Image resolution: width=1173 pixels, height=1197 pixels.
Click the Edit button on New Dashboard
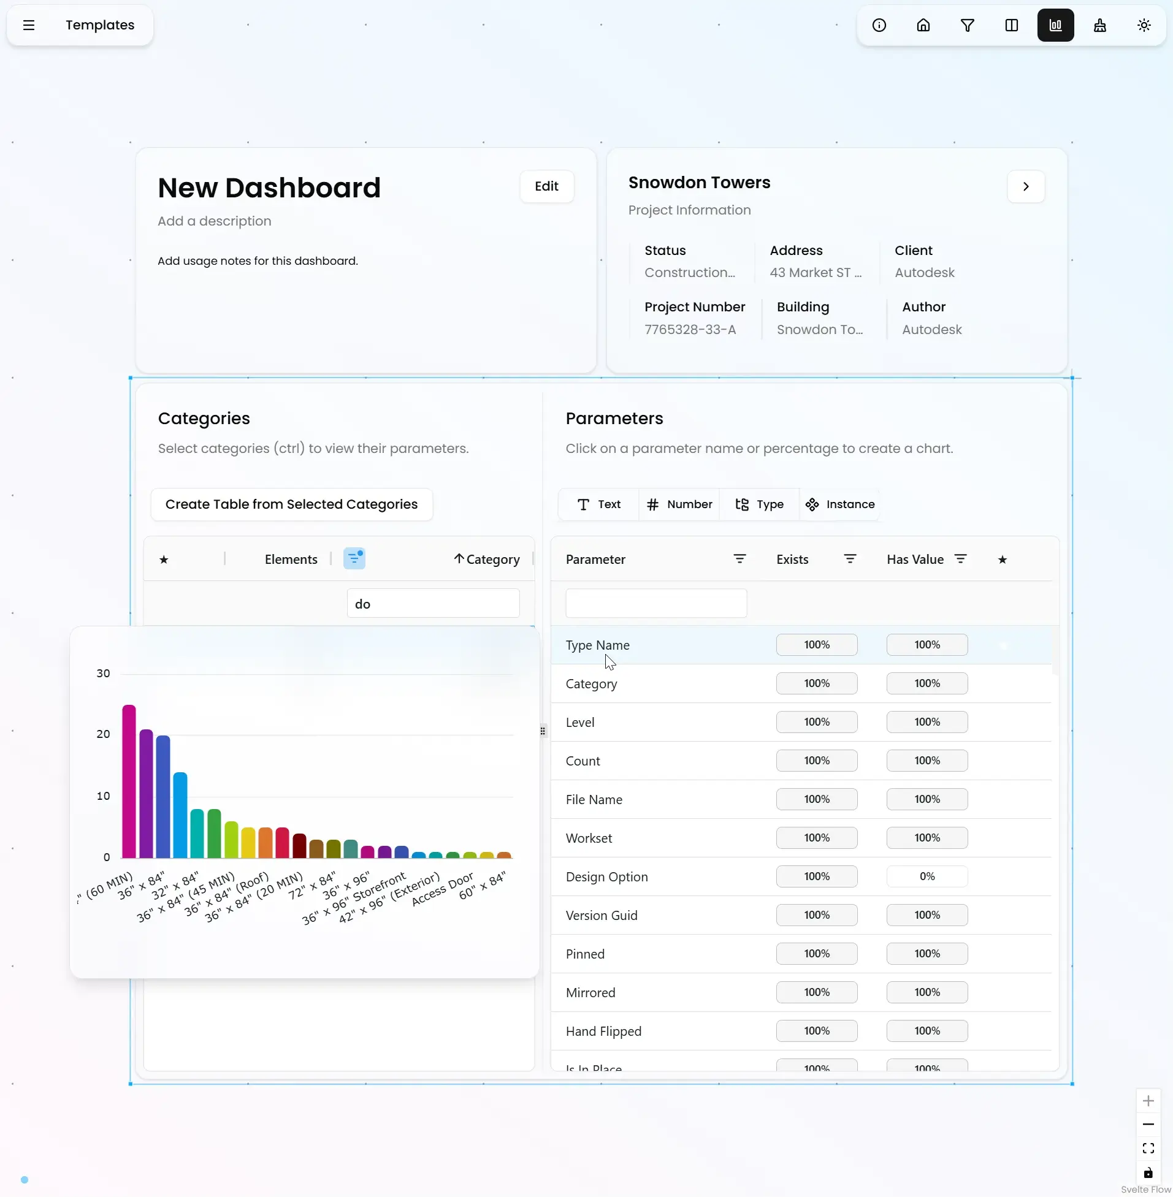(x=546, y=186)
